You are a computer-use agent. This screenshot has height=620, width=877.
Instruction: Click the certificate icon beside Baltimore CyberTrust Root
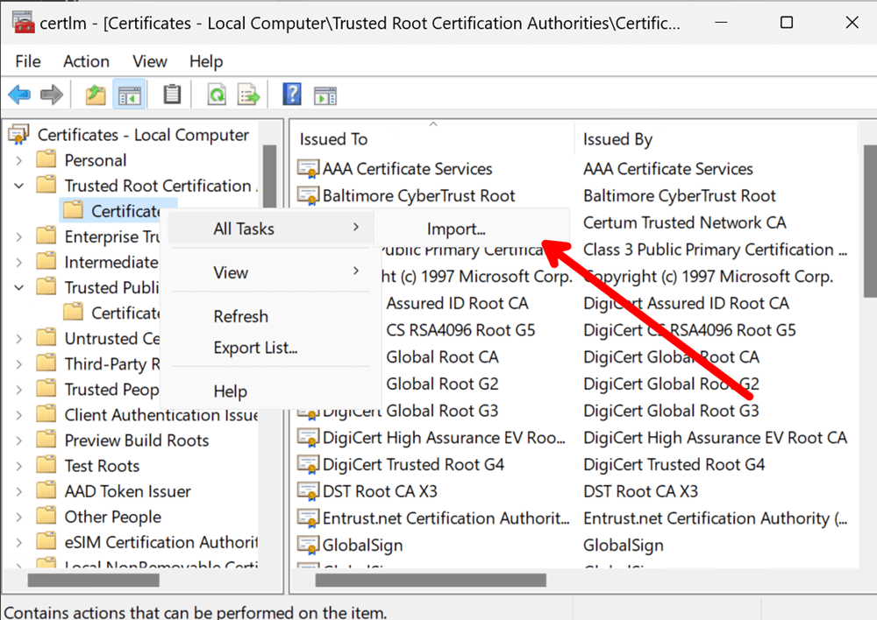[308, 195]
